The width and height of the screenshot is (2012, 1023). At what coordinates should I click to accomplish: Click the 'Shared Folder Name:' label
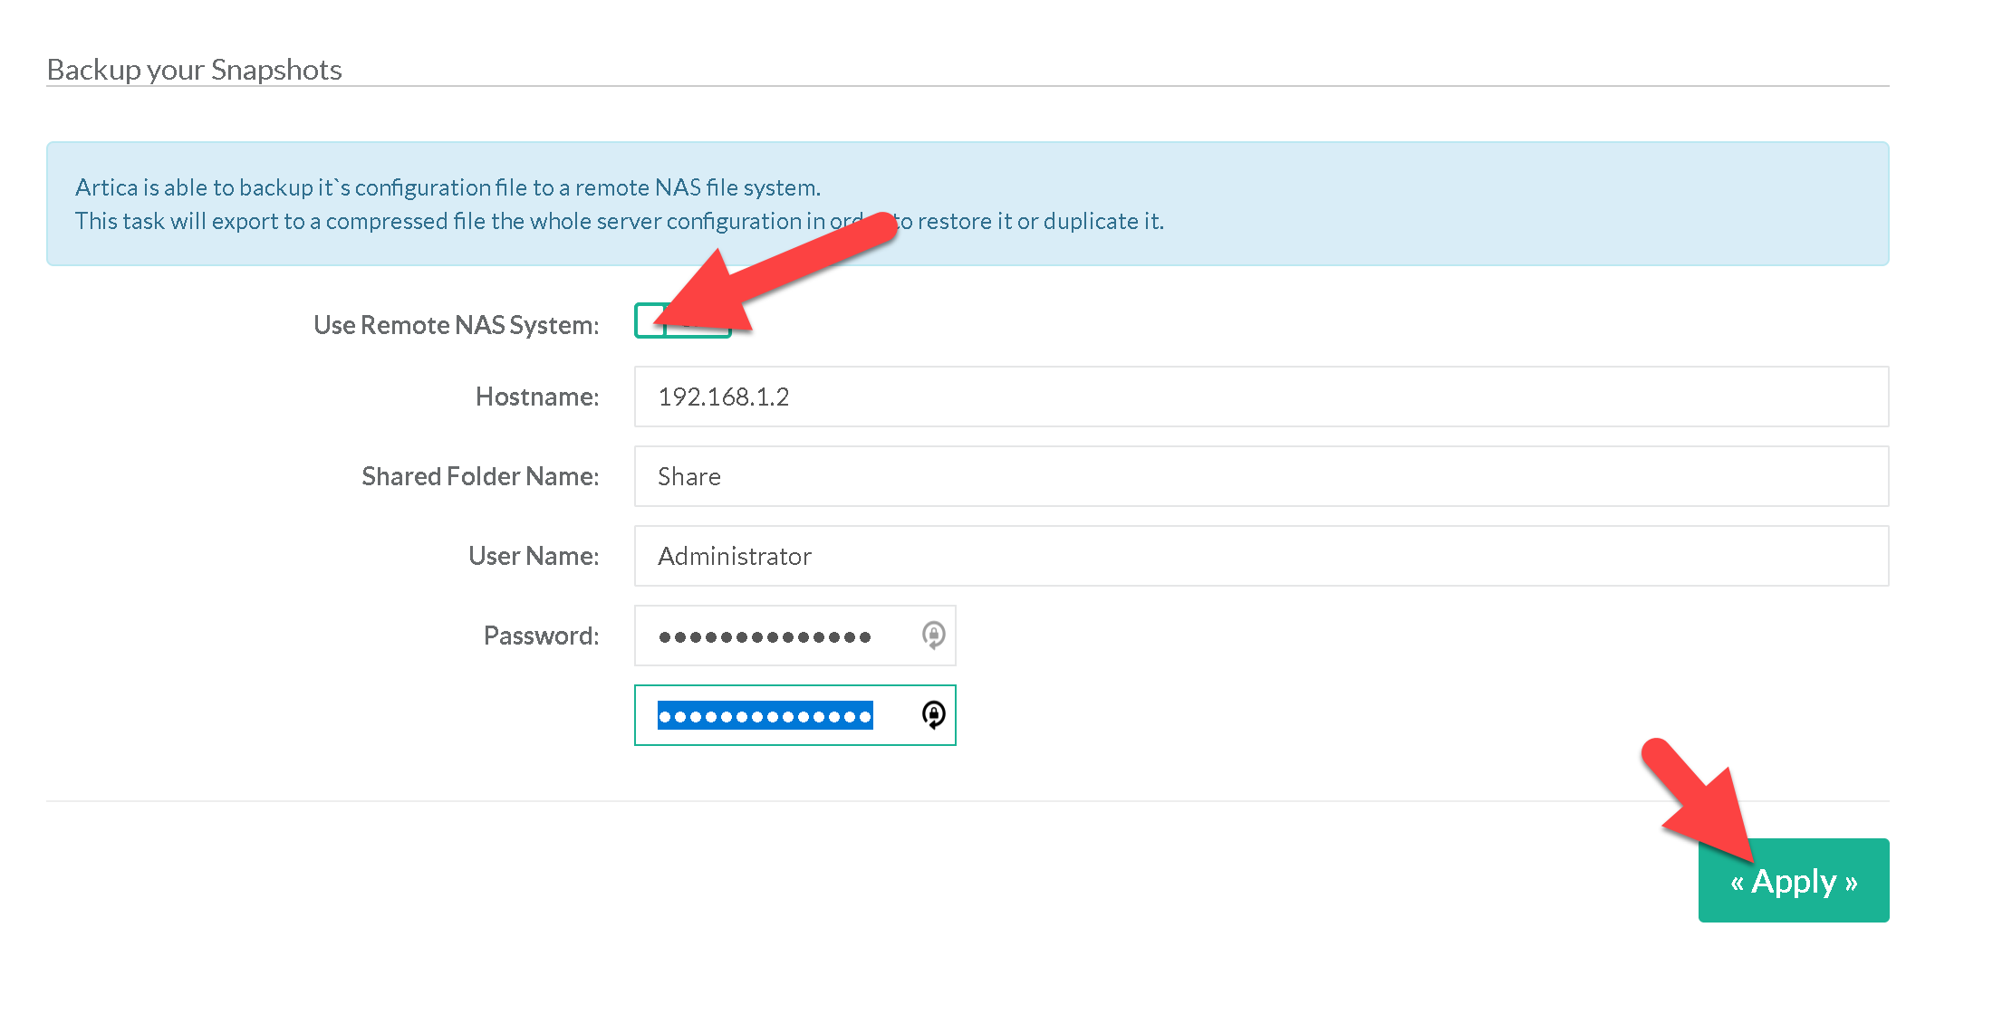click(479, 476)
